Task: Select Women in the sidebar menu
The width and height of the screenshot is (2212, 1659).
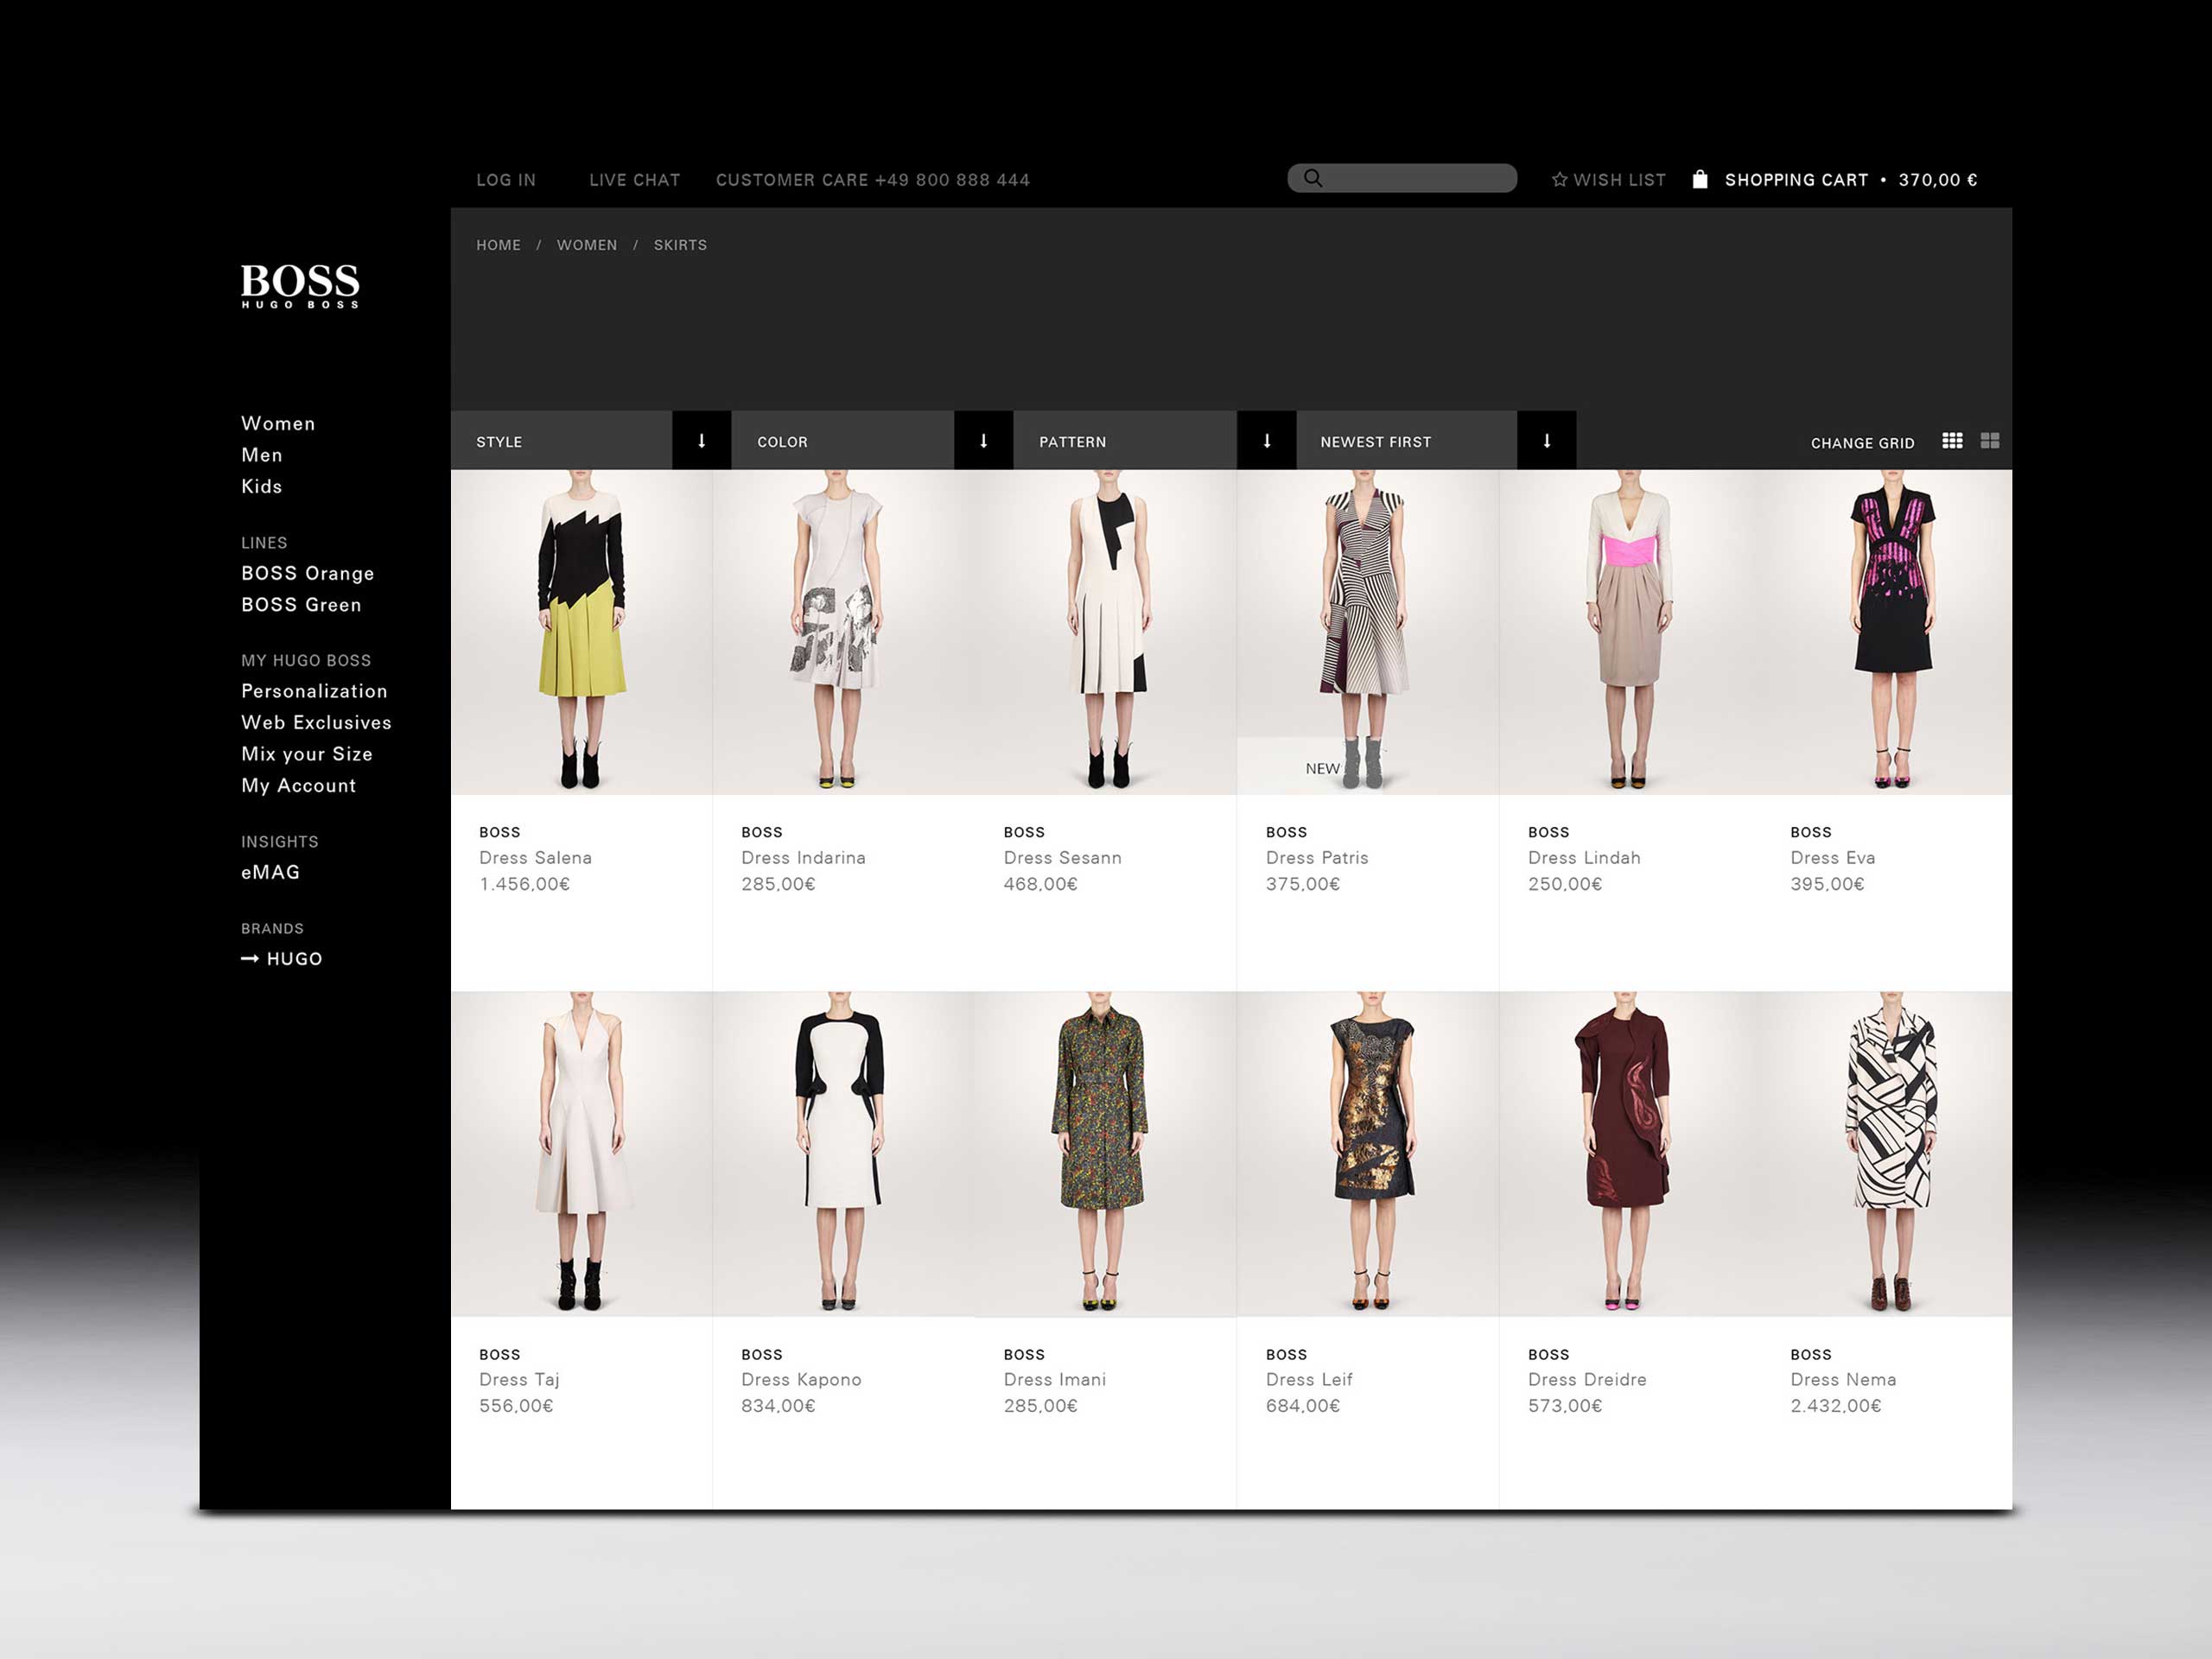Action: [x=278, y=424]
